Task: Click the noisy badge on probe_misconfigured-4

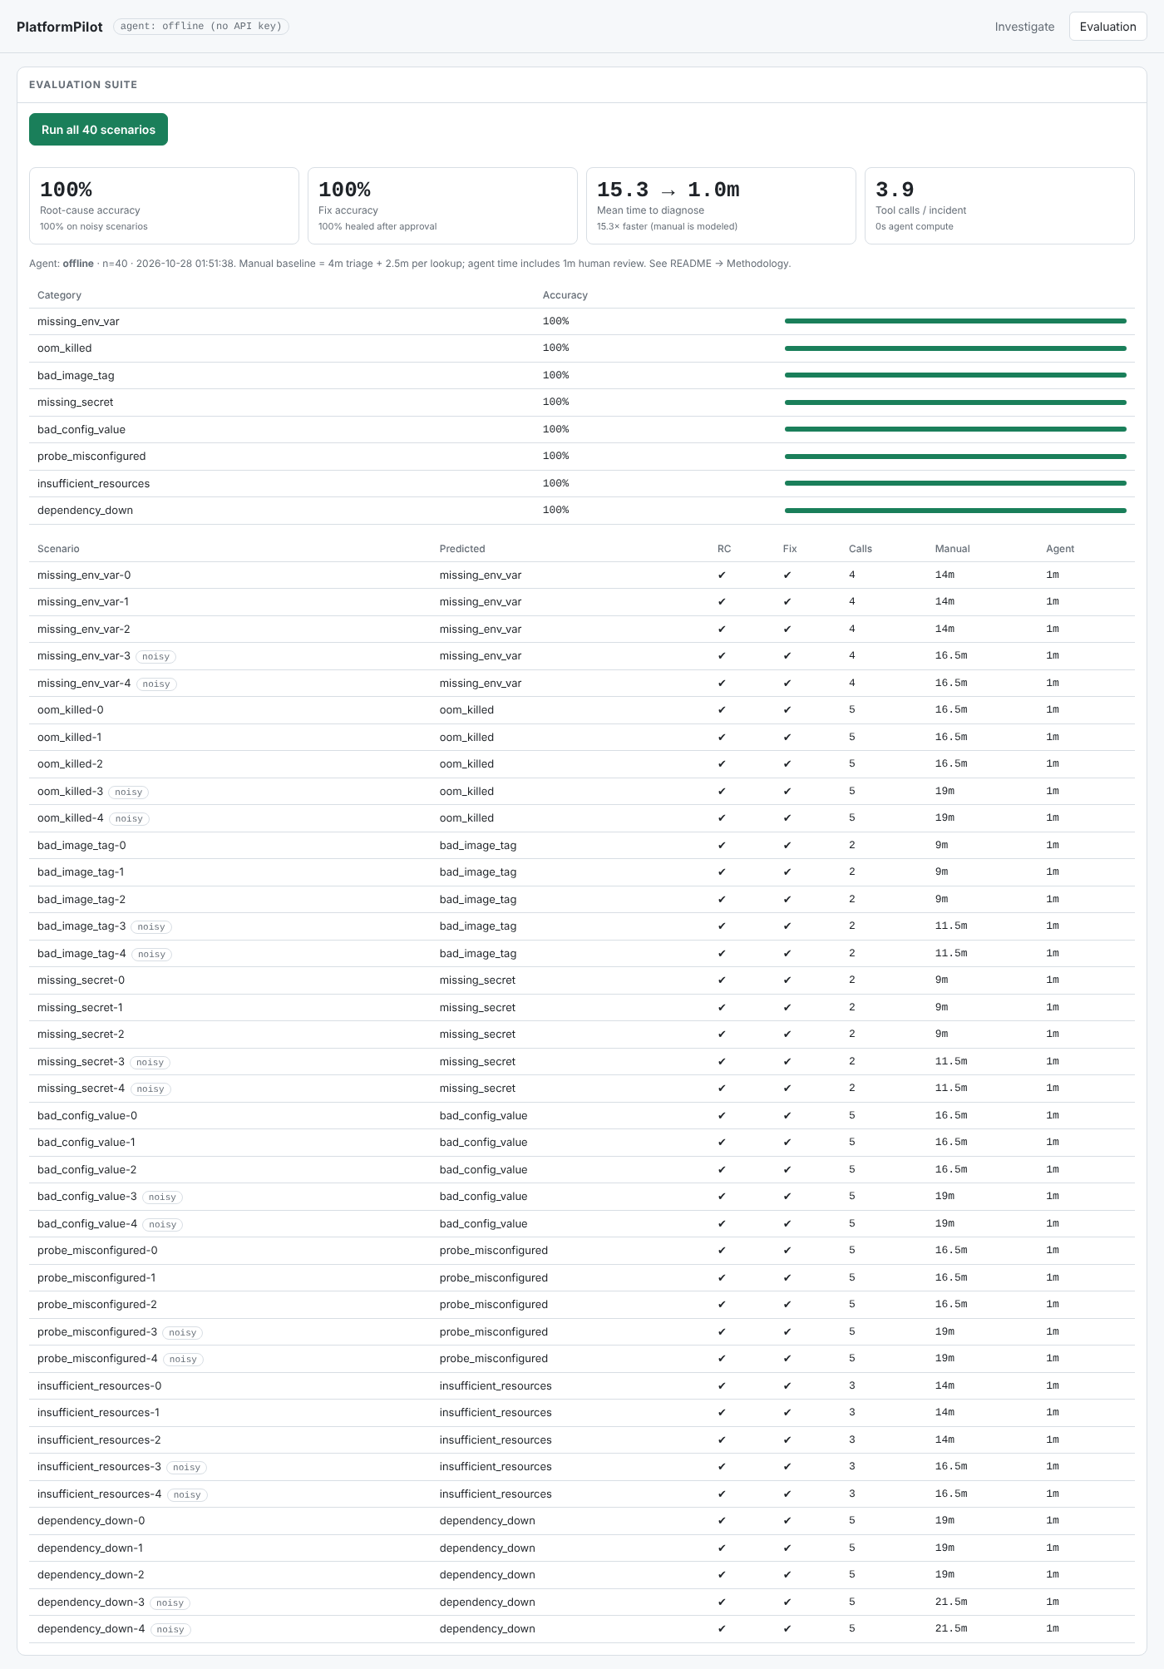Action: point(183,1360)
